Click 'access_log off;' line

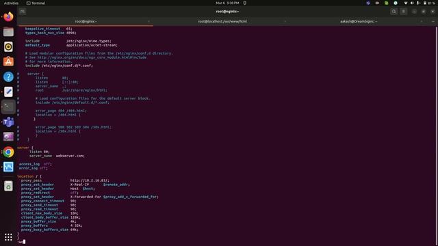coord(35,164)
